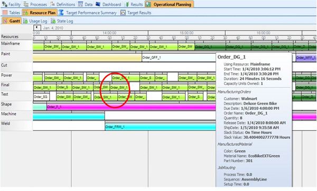
Task: Select the Mainframe resource row label
Action: click(11, 43)
